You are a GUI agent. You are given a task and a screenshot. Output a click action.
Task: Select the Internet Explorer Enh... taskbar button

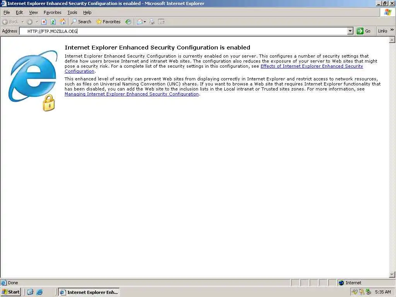(89, 292)
